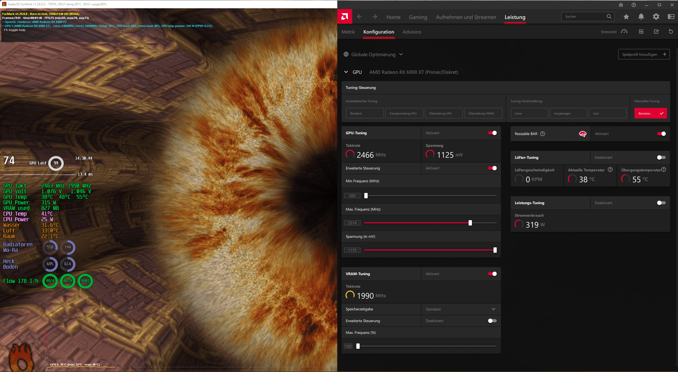Click the Spannung (in mV) slider handle
This screenshot has width=678, height=372.
point(495,250)
